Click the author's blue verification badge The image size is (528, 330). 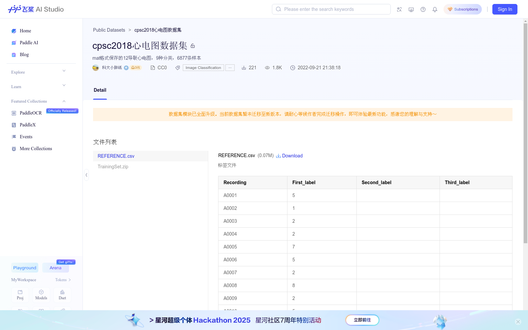(x=126, y=68)
